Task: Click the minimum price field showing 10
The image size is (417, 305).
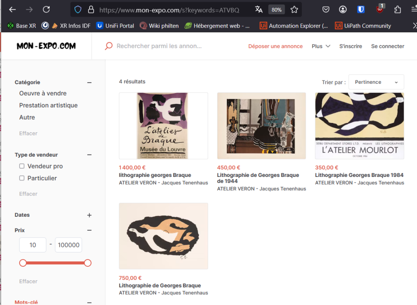Action: [33, 245]
